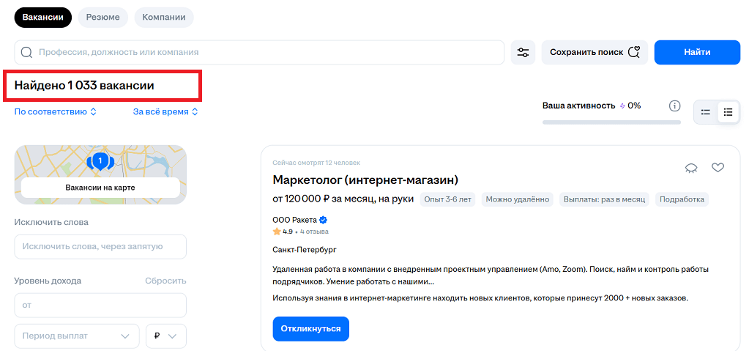Click the activity info circle icon
749x351 pixels.
click(x=675, y=106)
